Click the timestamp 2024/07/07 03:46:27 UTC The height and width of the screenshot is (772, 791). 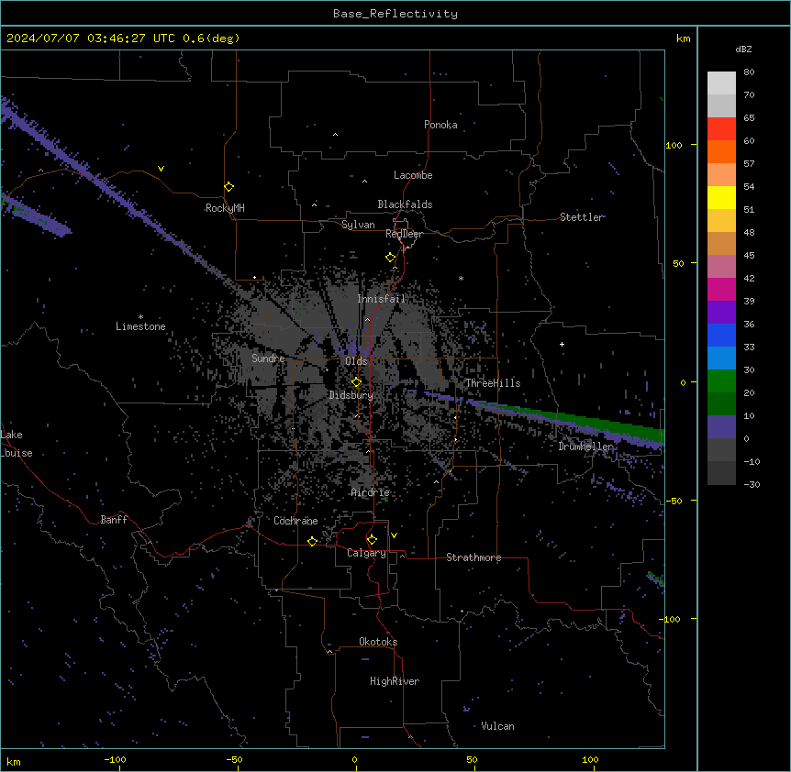coord(90,39)
